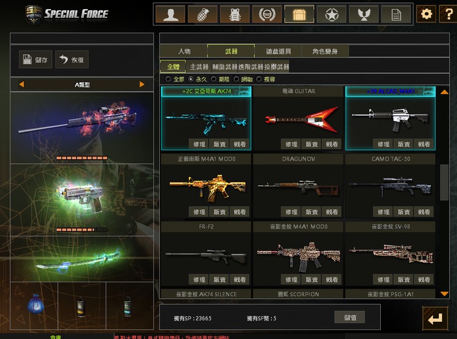Viewport: 457px width, 339px height.
Task: Select the equipped pistol slot
Action: coord(82,199)
